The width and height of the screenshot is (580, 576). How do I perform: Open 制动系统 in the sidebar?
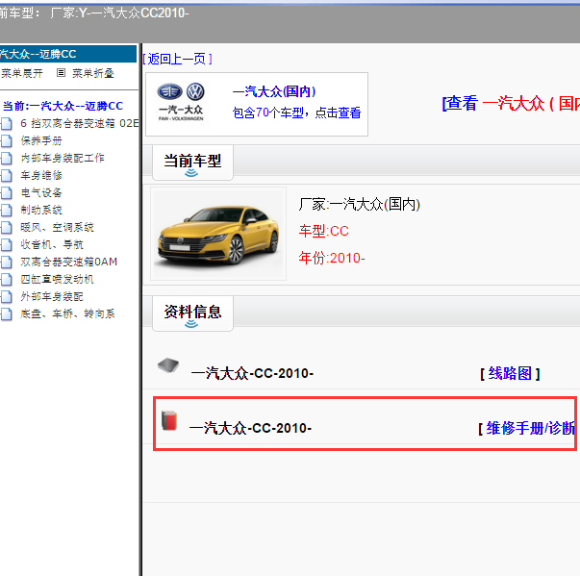(41, 210)
